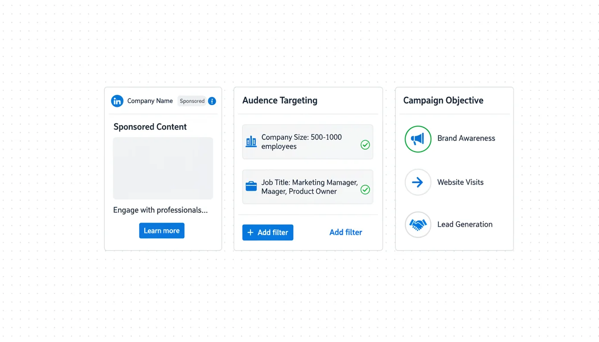Pick the Lead Generation objective label

tap(464, 224)
